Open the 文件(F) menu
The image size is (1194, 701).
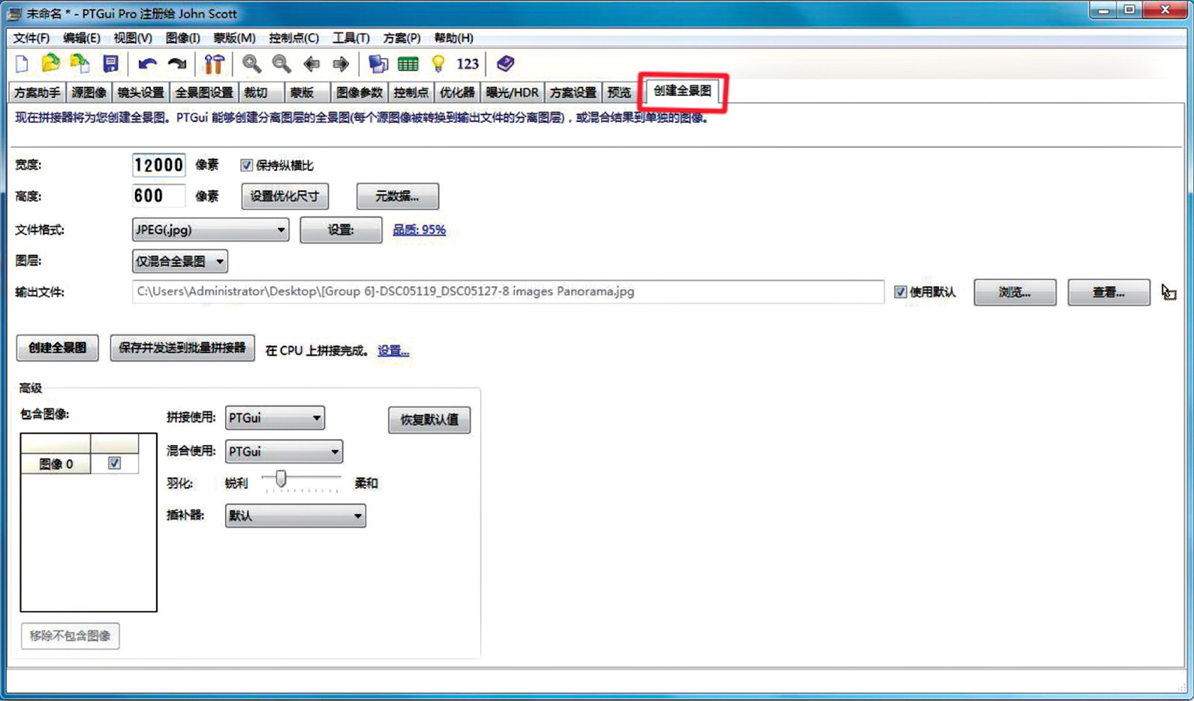(x=32, y=38)
